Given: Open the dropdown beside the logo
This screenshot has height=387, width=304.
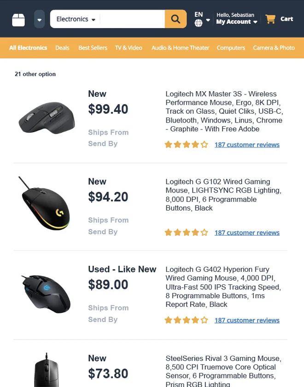Looking at the screenshot, I should (39, 19).
